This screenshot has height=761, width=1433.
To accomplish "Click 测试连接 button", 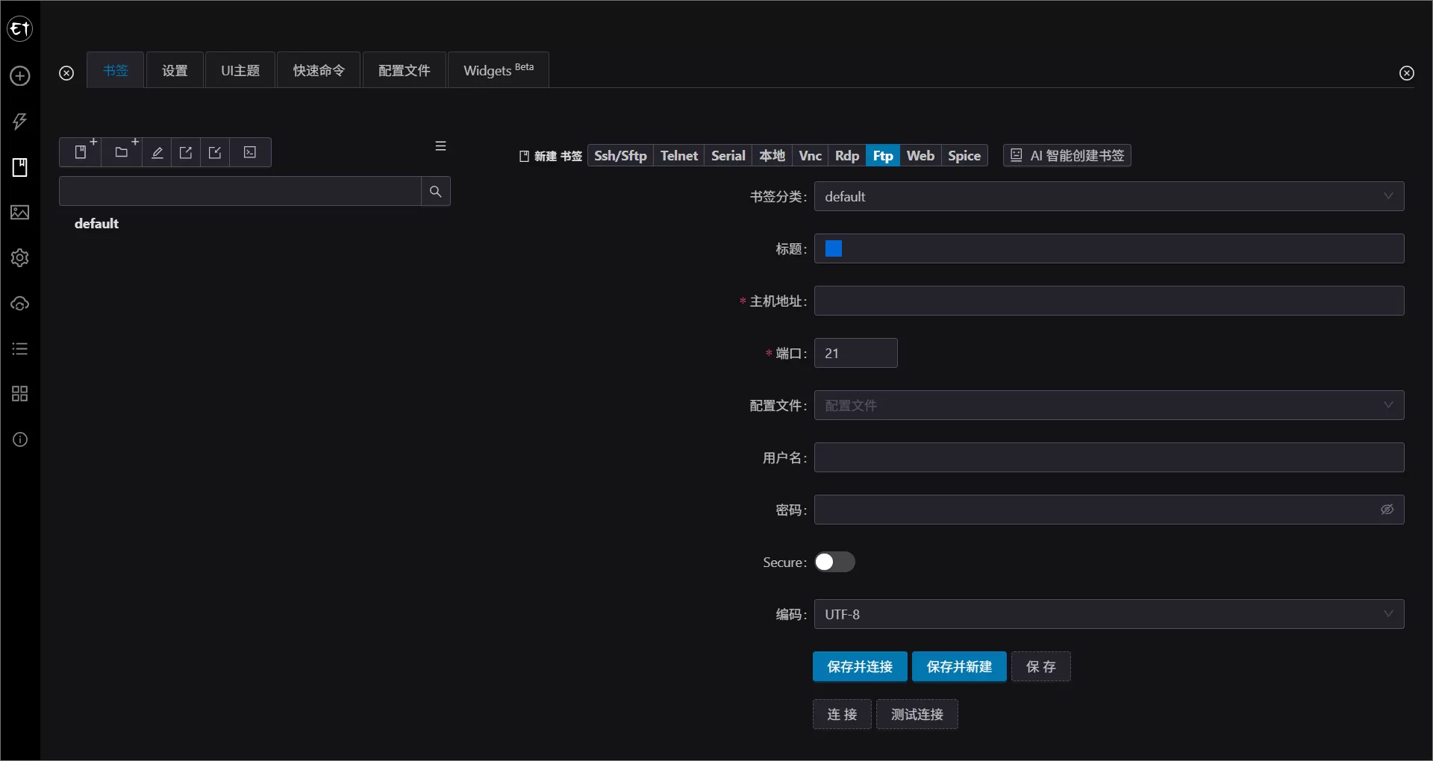I will (917, 714).
